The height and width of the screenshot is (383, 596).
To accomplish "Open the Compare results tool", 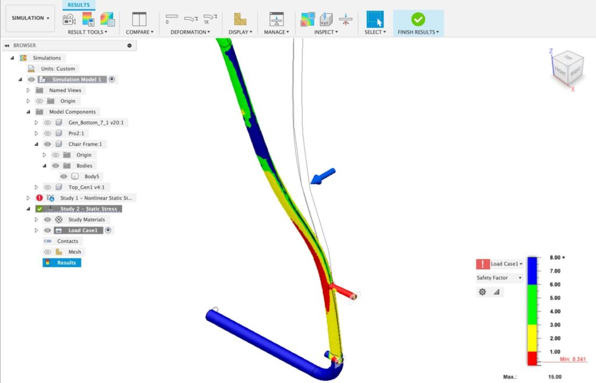I will click(139, 19).
